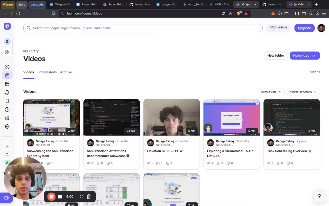This screenshot has width=329, height=206.
Task: Open the help question mark button
Action: click(x=319, y=196)
